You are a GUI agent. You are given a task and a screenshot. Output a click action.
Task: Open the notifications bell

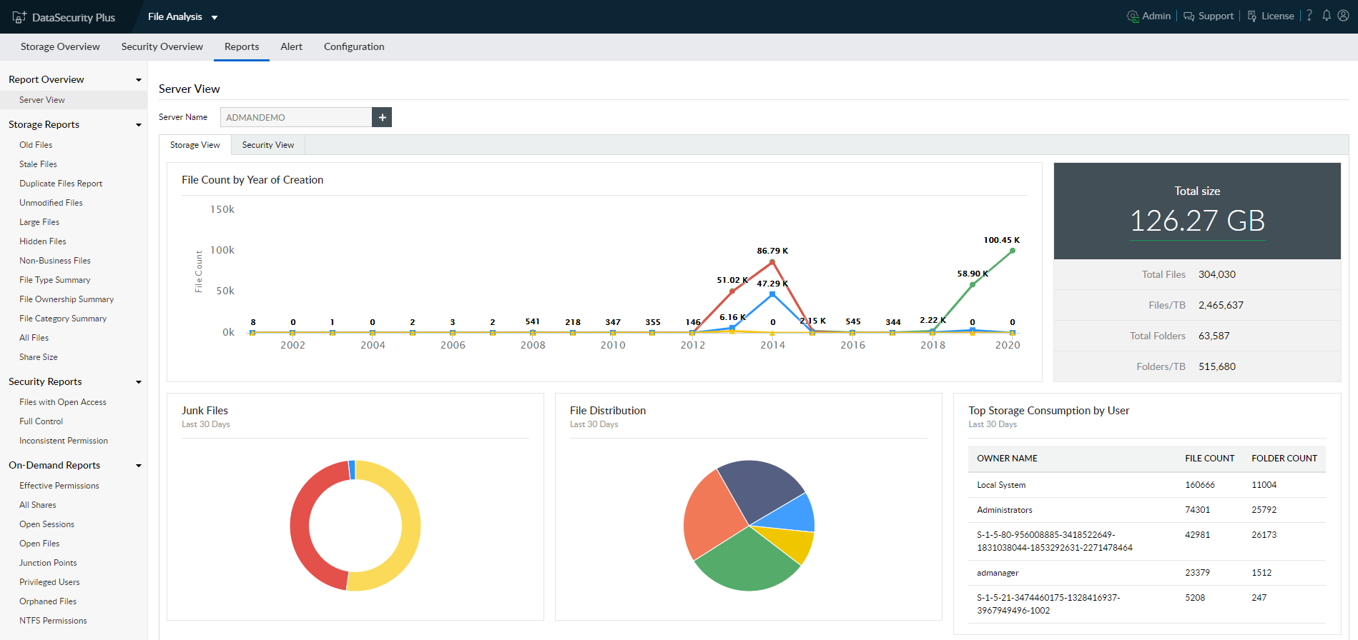(1327, 16)
